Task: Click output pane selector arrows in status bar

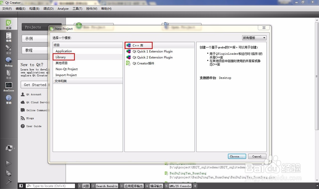Action: (195, 186)
